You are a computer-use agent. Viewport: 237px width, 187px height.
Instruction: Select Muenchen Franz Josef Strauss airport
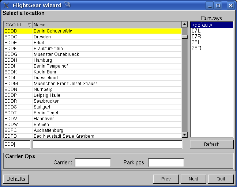click(x=93, y=84)
